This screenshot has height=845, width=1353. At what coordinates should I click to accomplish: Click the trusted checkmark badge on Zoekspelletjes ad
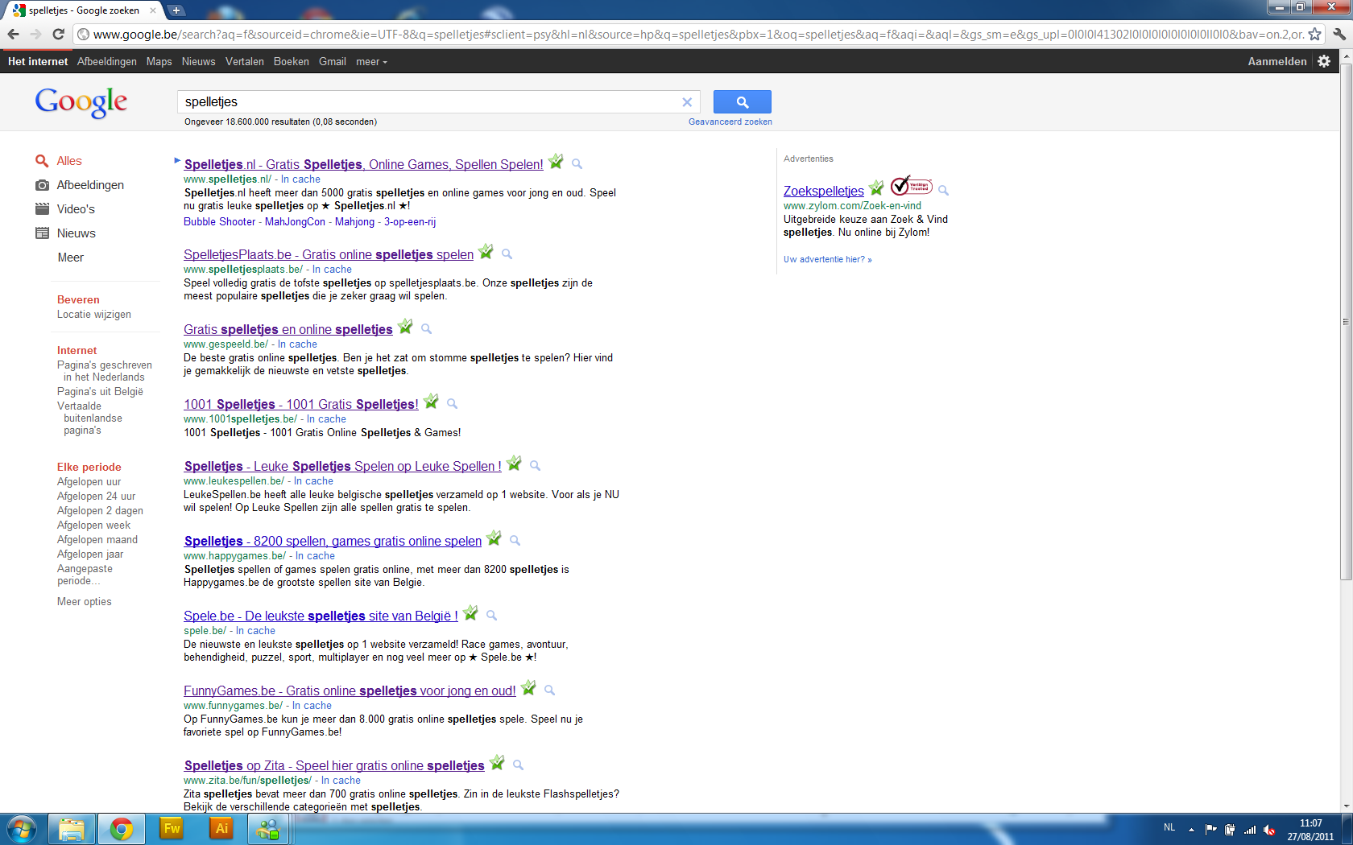[911, 186]
